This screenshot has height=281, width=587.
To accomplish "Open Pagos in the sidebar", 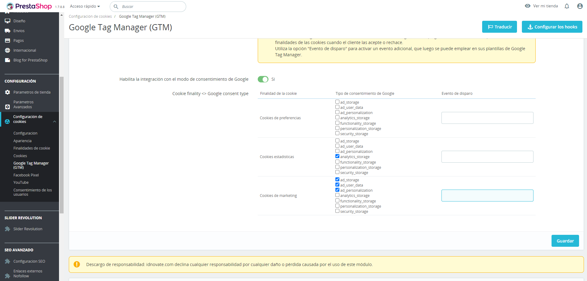I will tap(18, 41).
